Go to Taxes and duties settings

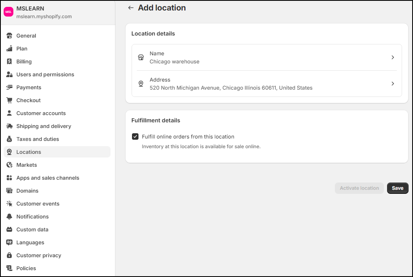[38, 139]
